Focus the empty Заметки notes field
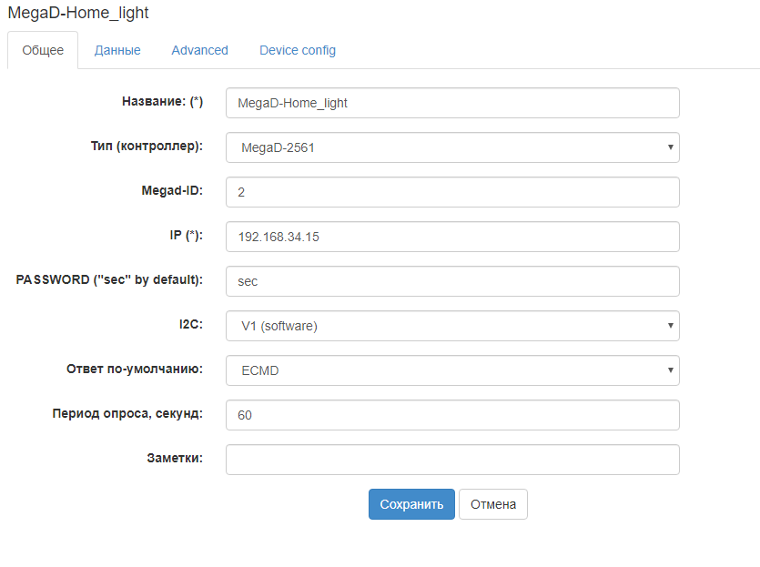This screenshot has height=567, width=760. tap(452, 460)
